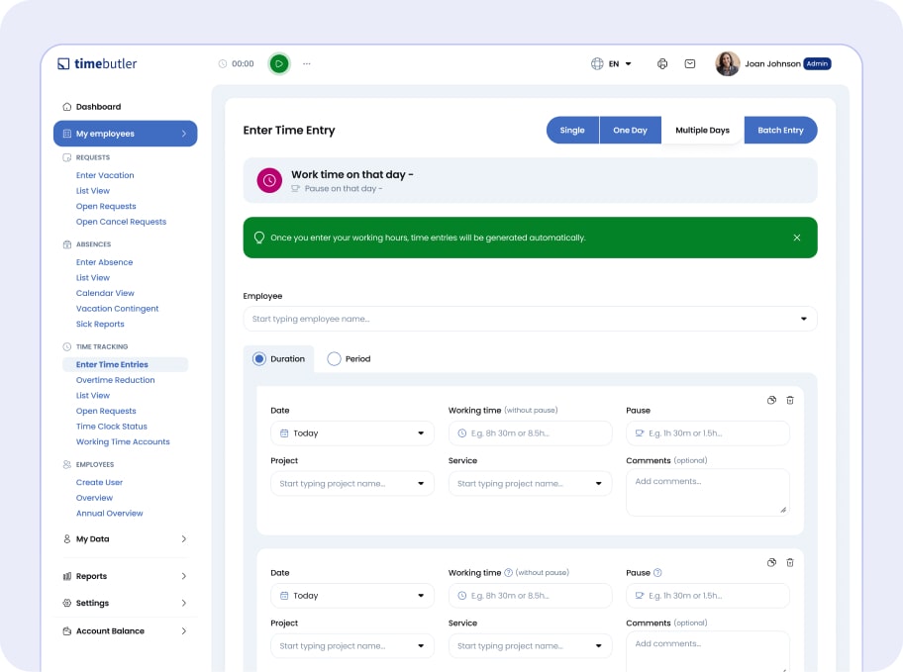Start the time clock play button
Screen dimensions: 903x672
click(279, 63)
